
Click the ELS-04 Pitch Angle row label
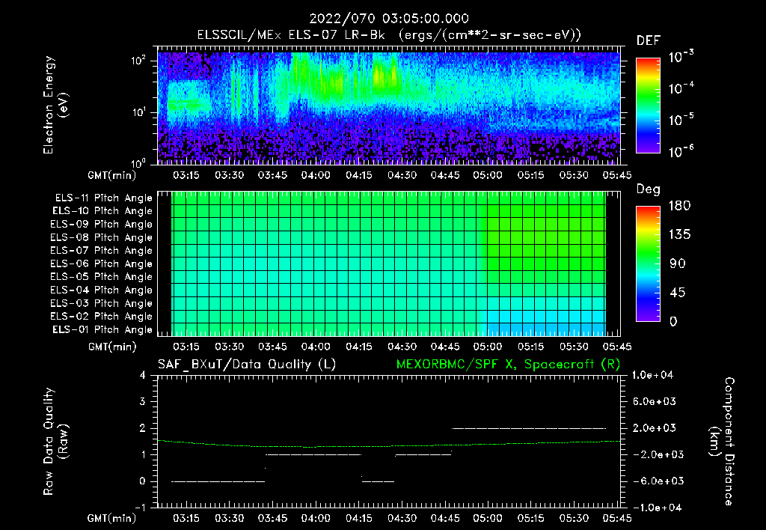[x=102, y=290]
